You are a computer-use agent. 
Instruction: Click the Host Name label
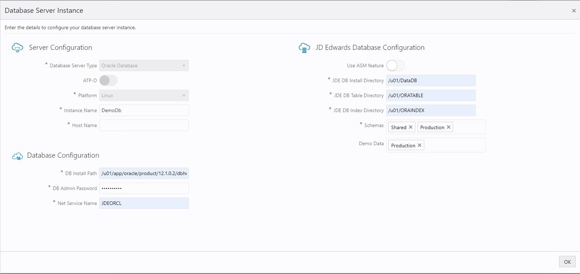[x=84, y=125]
